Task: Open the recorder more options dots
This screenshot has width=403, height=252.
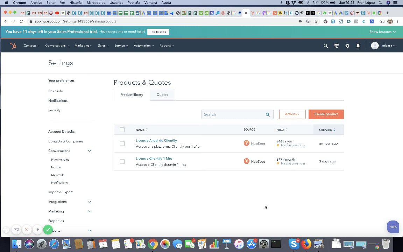Action: [x=6, y=230]
